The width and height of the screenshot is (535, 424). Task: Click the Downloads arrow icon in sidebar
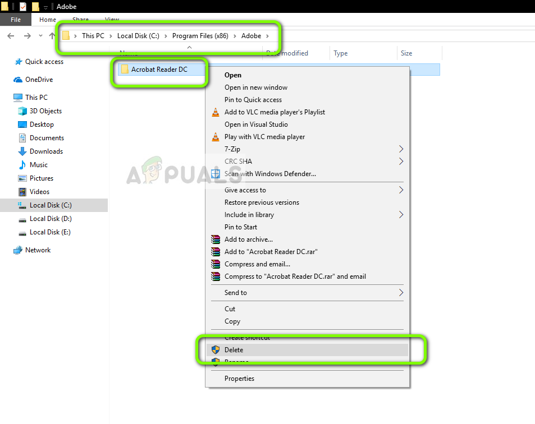coord(22,151)
